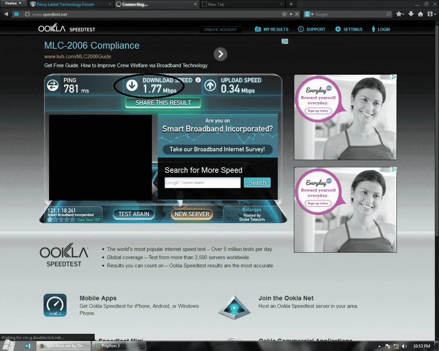Viewport: 439px width, 351px height.
Task: Click the Ookla Net pyramid icon
Action: (234, 307)
